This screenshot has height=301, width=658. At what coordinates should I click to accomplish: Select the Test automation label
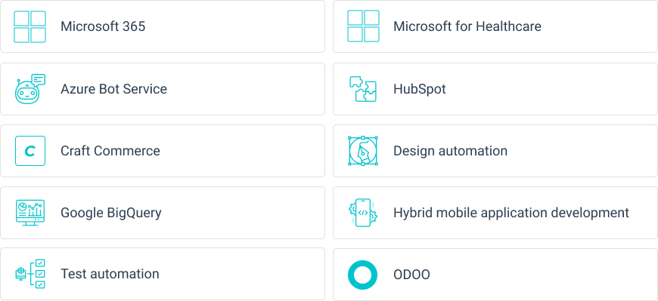tap(110, 274)
